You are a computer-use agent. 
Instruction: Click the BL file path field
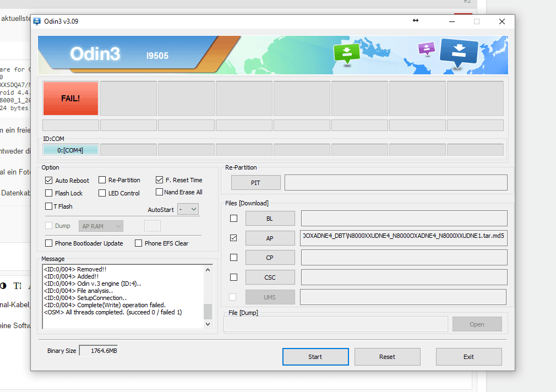point(404,219)
